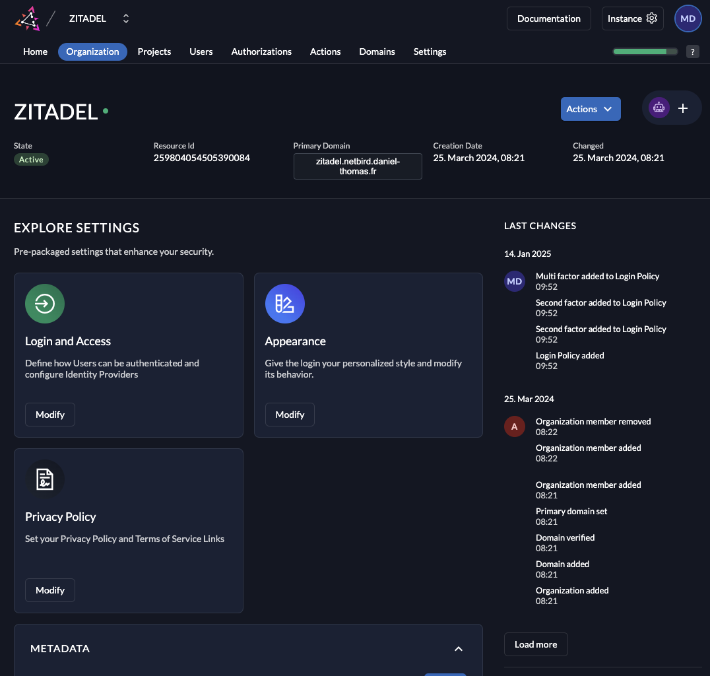710x676 pixels.
Task: Click the Documentation button
Action: tap(548, 18)
